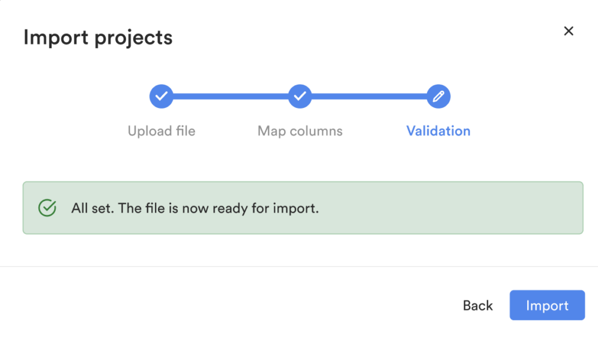This screenshot has width=598, height=341.
Task: Click the Import projects dialog title
Action: [x=98, y=38]
